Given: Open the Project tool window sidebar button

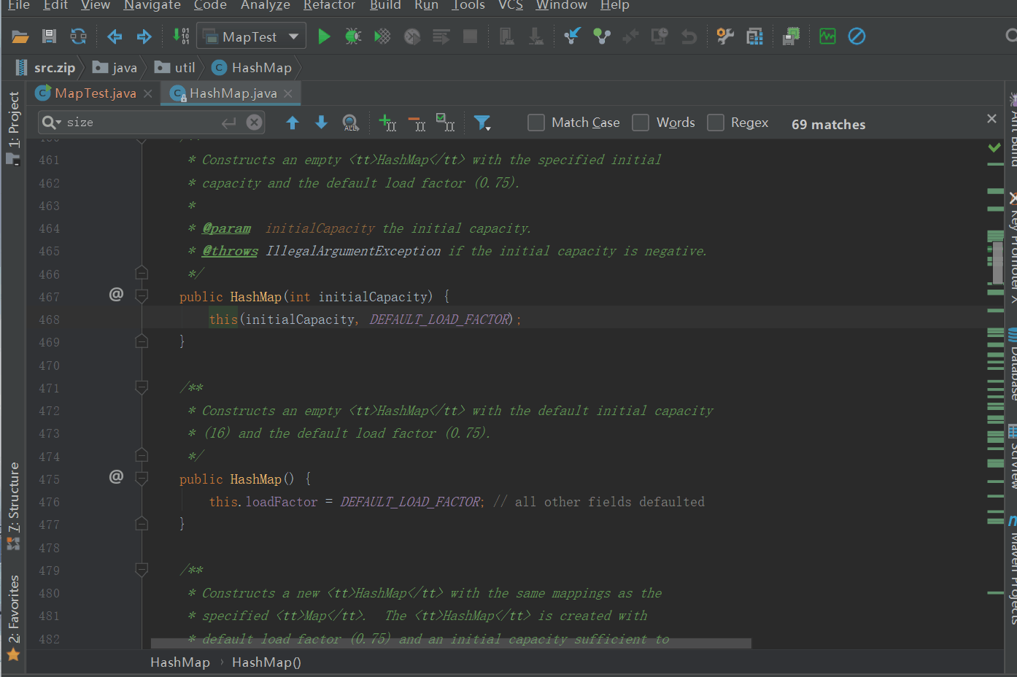Looking at the screenshot, I should coord(13,127).
